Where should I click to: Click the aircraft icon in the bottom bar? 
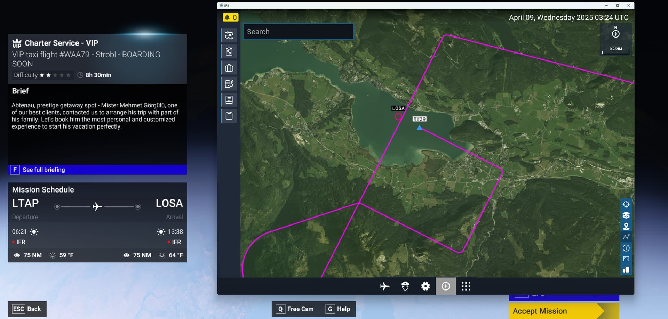pos(384,286)
